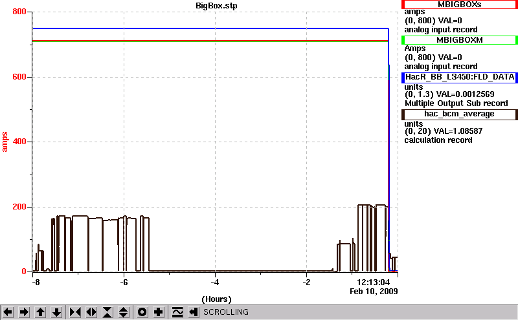Click the -4 hours x-axis tick label

(215, 283)
